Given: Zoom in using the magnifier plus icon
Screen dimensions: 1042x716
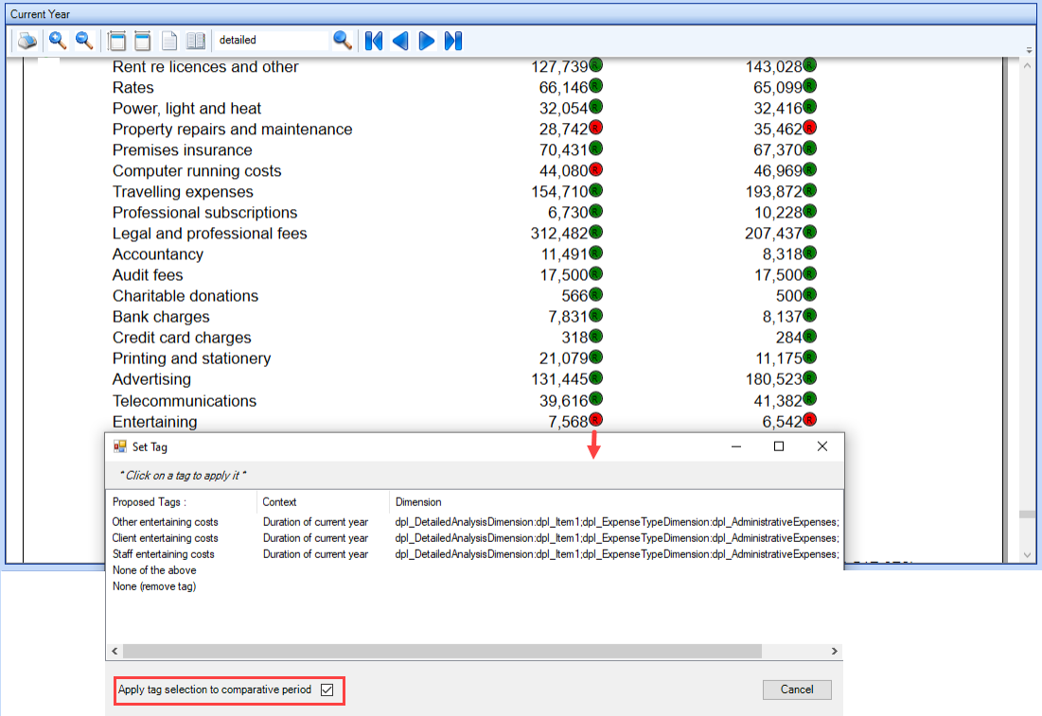Looking at the screenshot, I should coord(58,41).
